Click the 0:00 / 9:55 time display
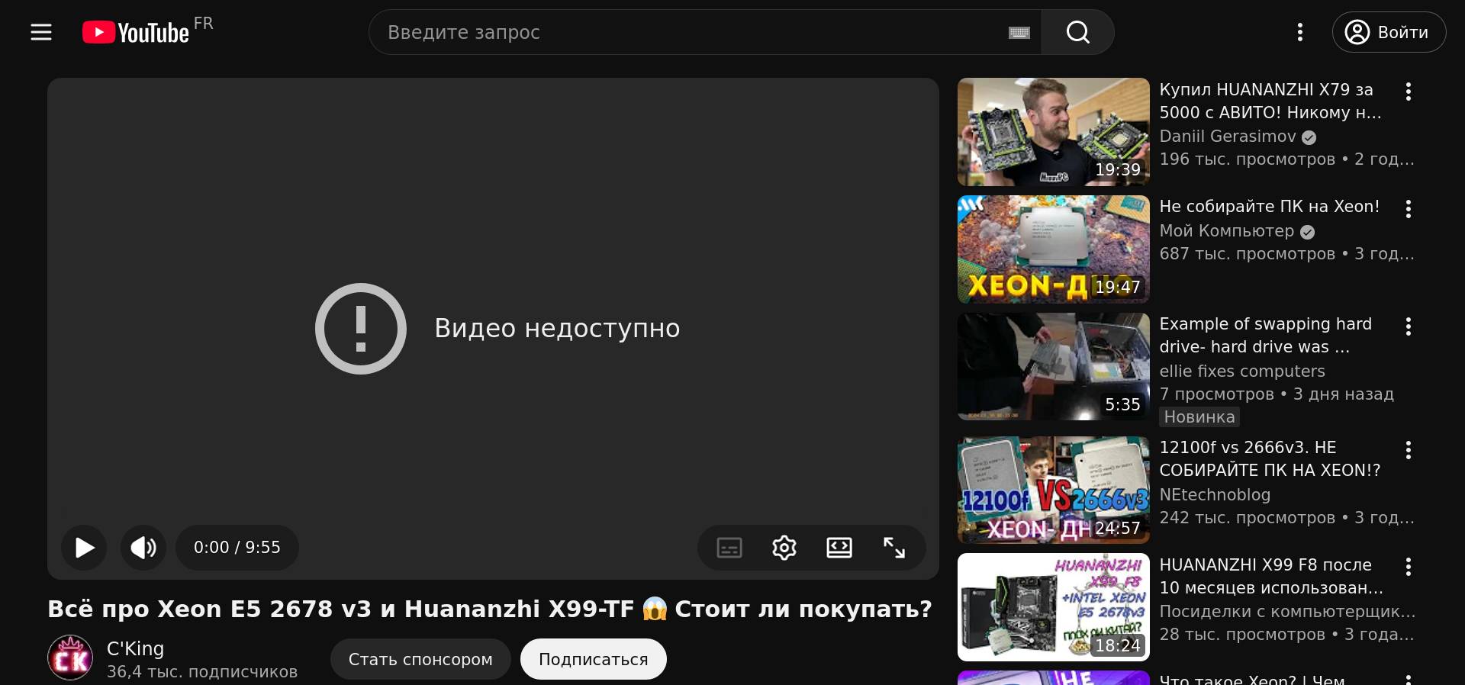The height and width of the screenshot is (685, 1465). tap(237, 548)
